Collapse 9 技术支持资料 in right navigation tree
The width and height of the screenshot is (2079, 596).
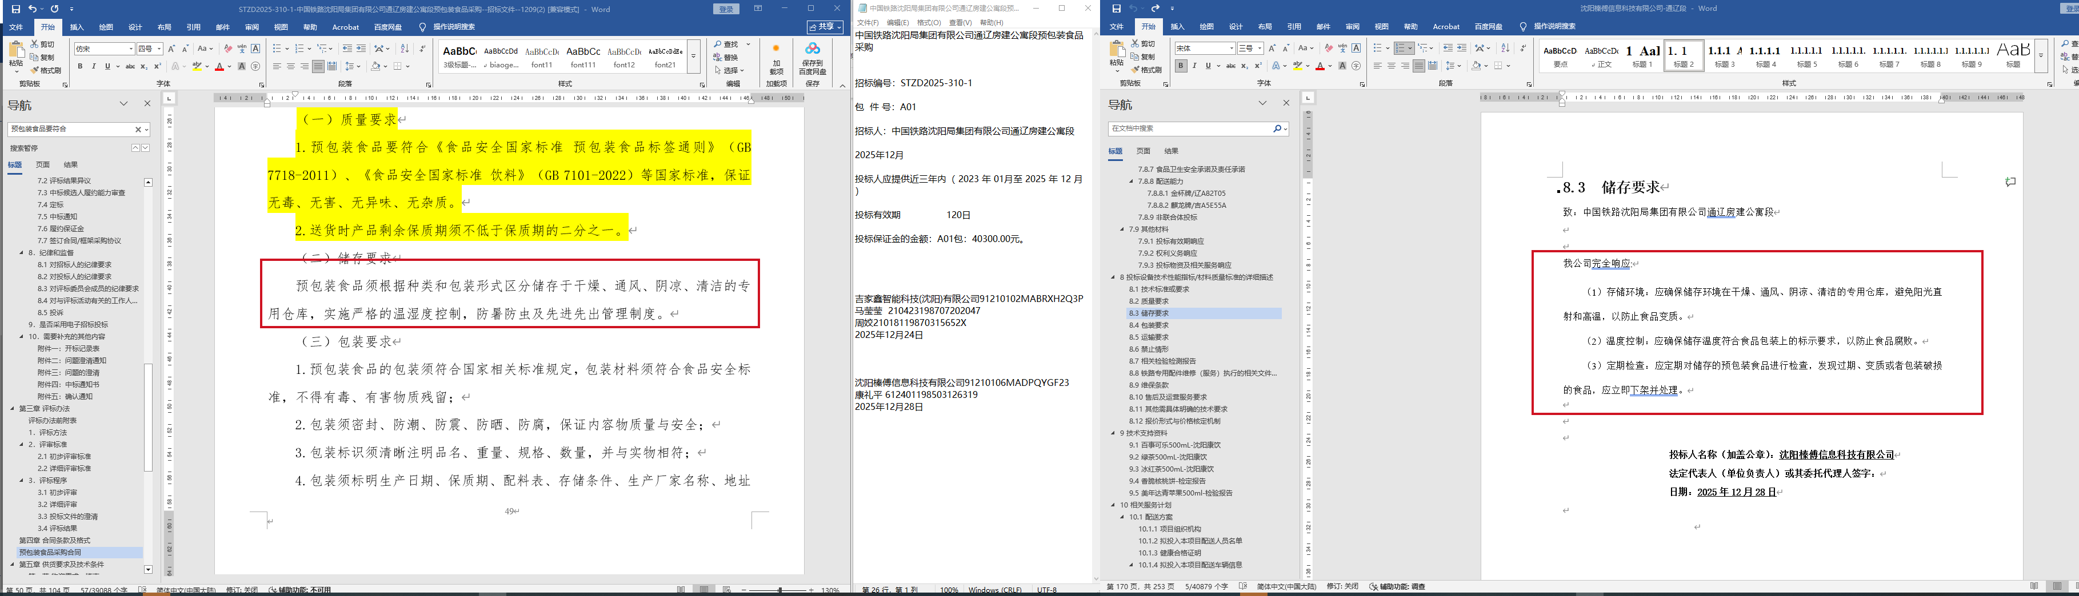(1113, 433)
